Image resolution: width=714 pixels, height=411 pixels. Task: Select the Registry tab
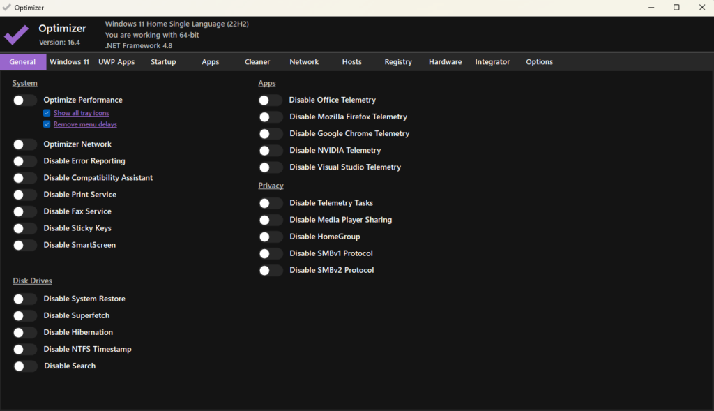(398, 62)
